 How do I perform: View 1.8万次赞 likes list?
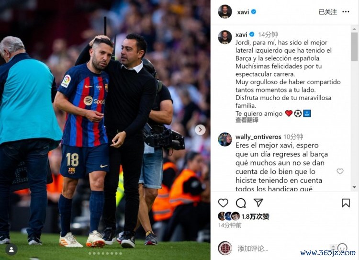(255, 216)
